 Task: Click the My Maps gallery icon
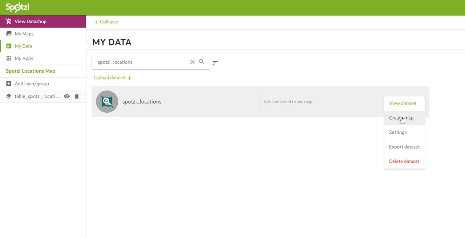pos(9,34)
